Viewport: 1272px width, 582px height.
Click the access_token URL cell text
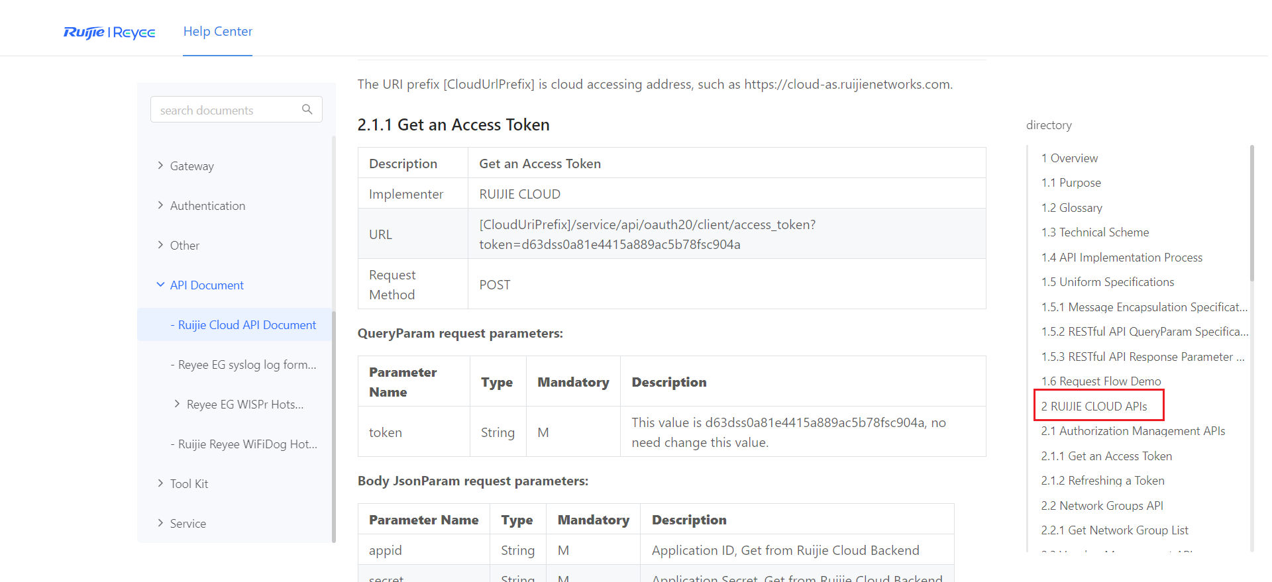(x=647, y=234)
